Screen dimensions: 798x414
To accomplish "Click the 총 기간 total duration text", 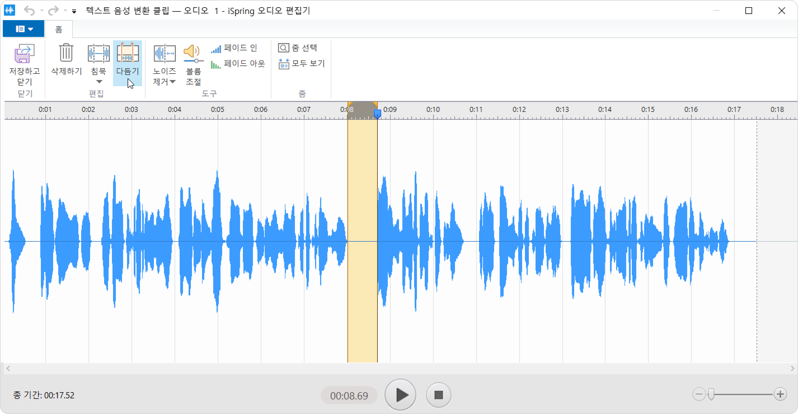I will pos(44,395).
